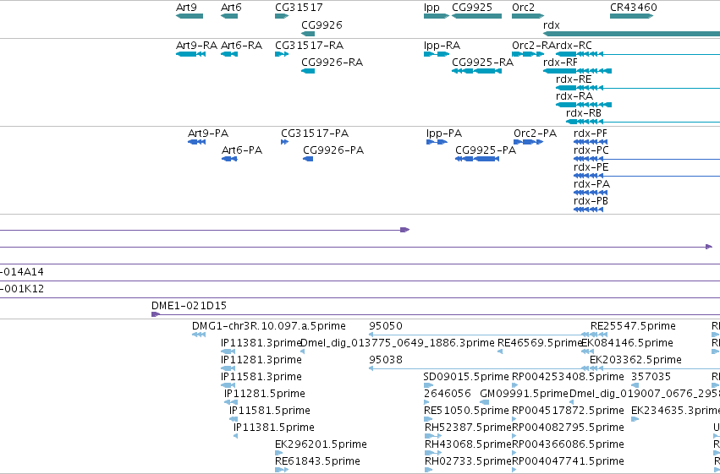Select the RP004082795.5prime EST
This screenshot has height=474, width=720.
tap(514, 436)
